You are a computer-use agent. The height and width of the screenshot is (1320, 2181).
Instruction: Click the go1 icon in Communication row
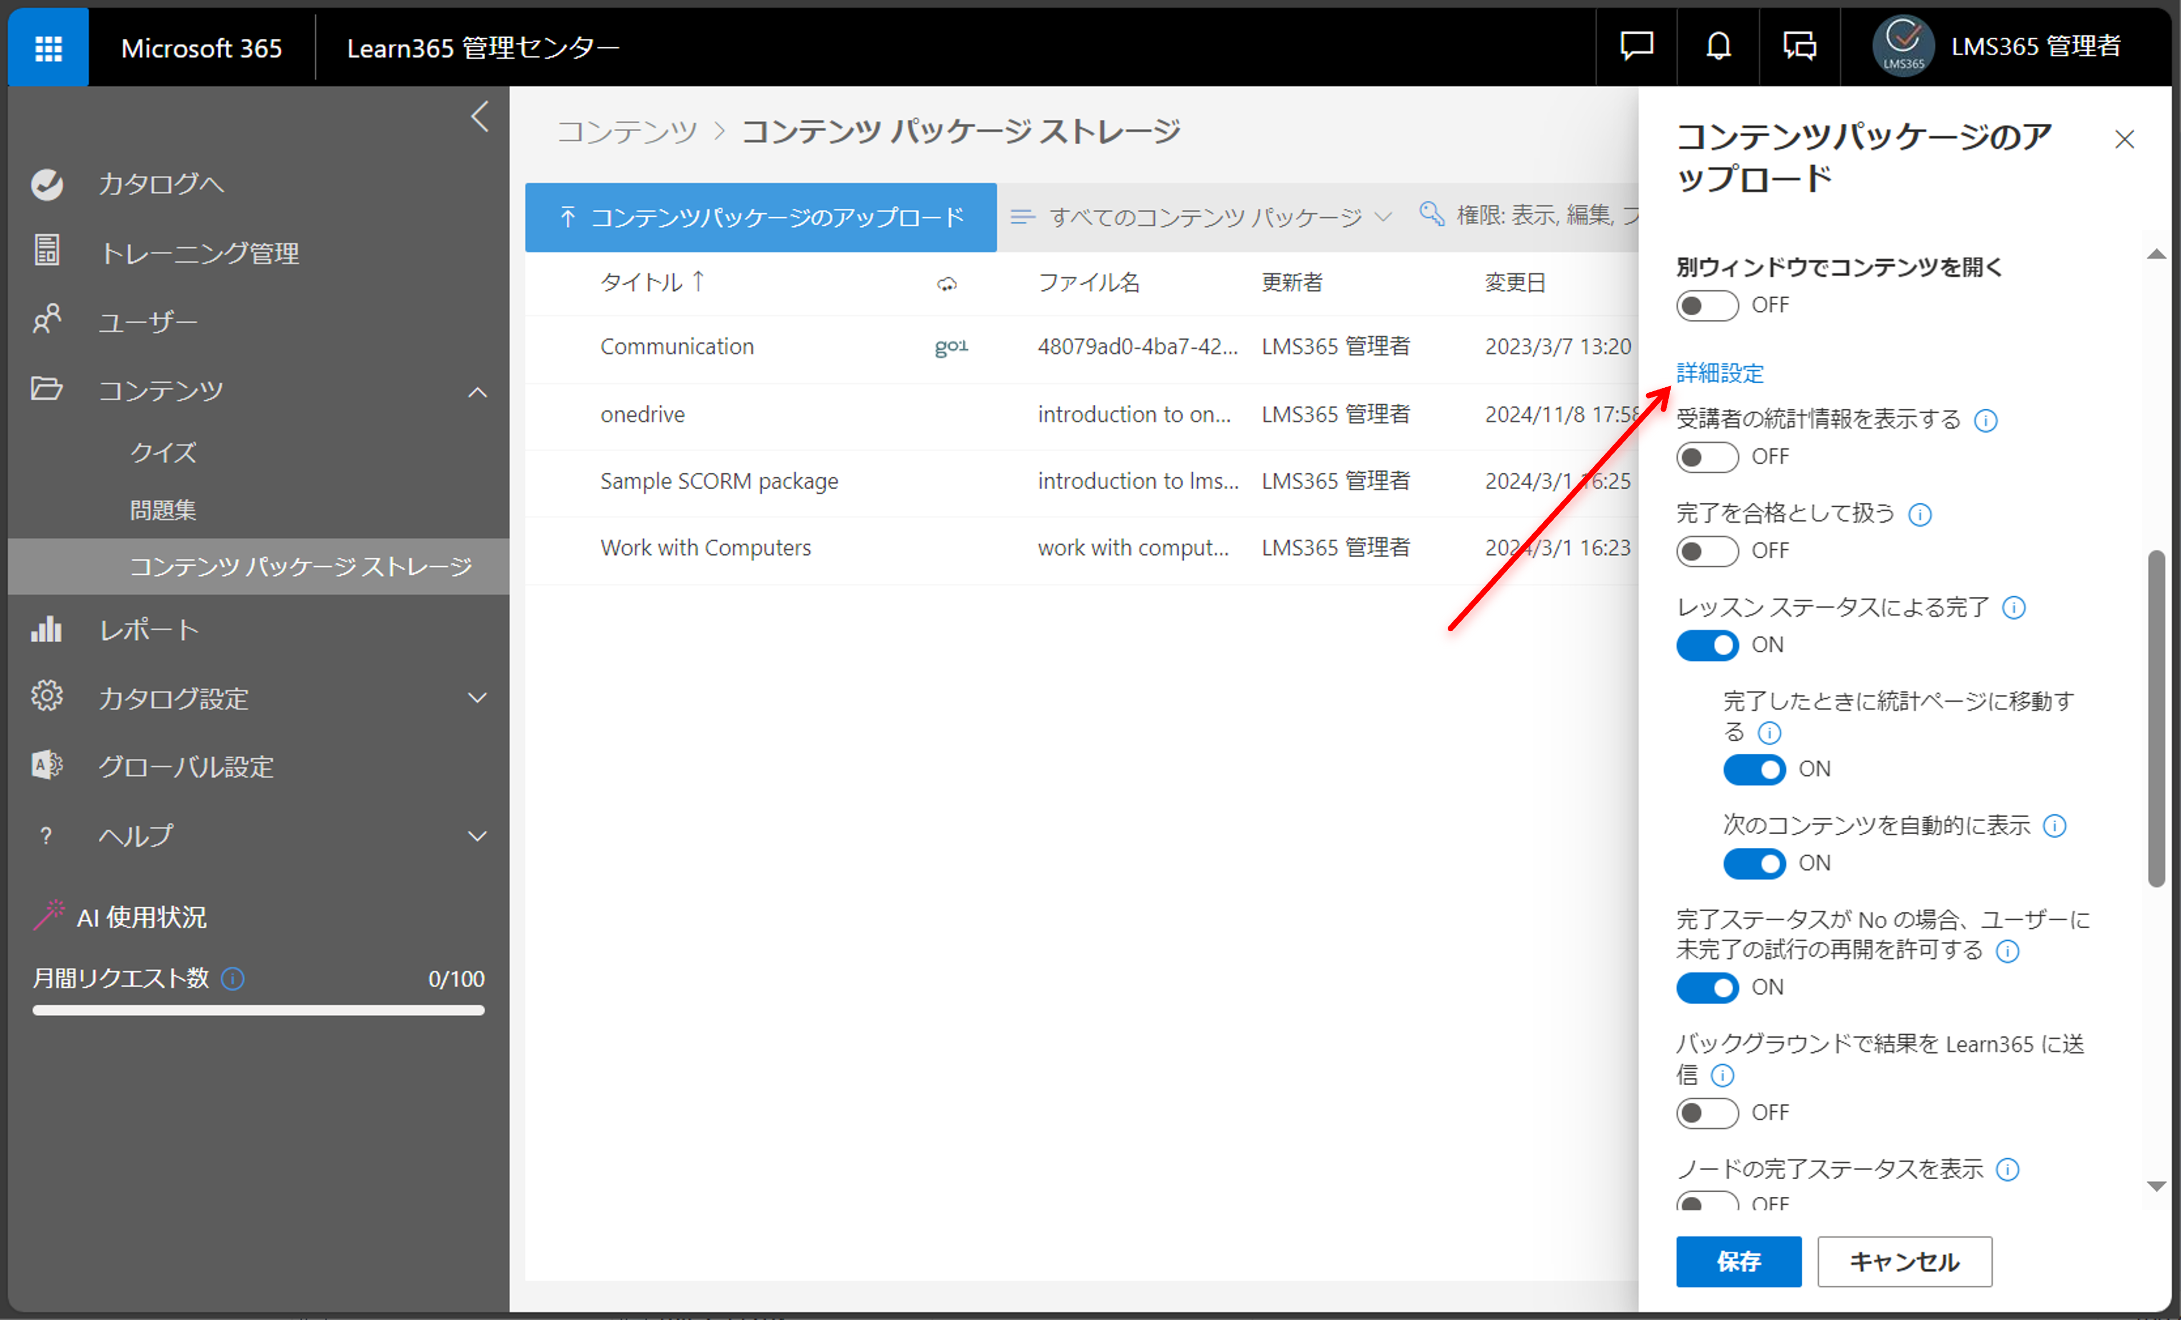coord(952,346)
